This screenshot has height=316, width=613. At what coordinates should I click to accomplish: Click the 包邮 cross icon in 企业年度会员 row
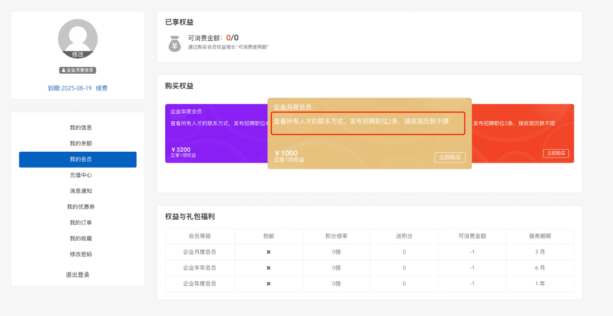[x=268, y=284]
